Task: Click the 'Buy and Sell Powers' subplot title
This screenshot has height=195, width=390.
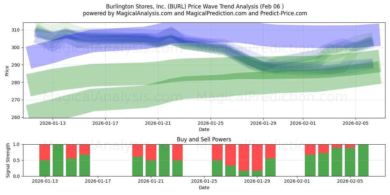Action: tap(204, 139)
